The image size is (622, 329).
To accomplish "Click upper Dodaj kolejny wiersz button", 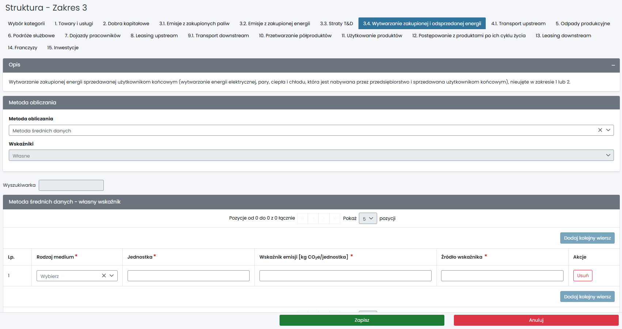I will click(587, 238).
